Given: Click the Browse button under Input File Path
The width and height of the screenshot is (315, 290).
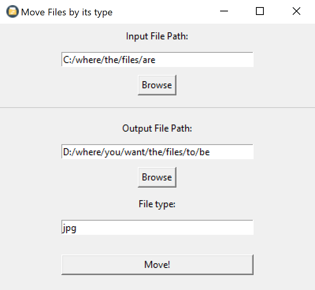Looking at the screenshot, I should (x=157, y=85).
